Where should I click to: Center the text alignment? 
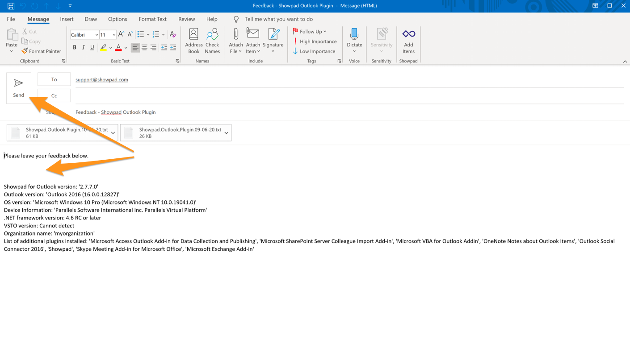click(144, 47)
